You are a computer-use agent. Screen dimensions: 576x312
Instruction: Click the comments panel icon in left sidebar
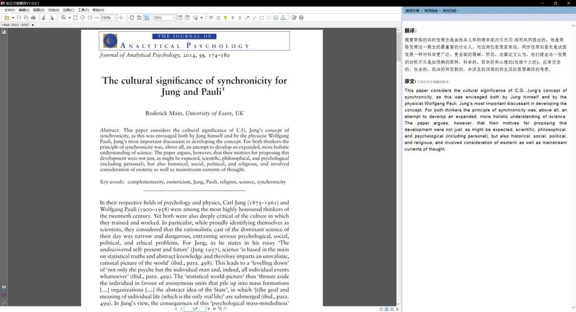coord(4,288)
